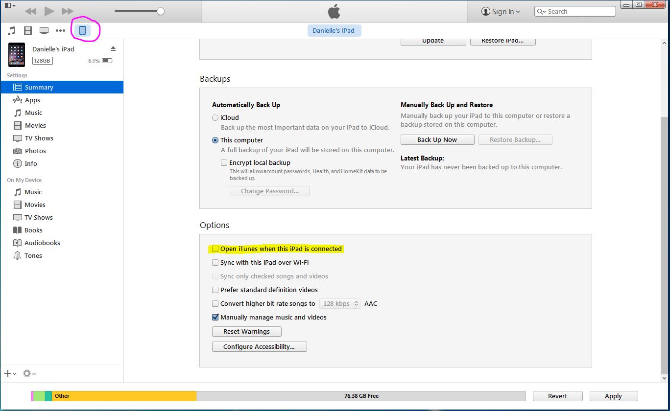
Task: Select the Danielle's iPad tab
Action: click(x=334, y=30)
